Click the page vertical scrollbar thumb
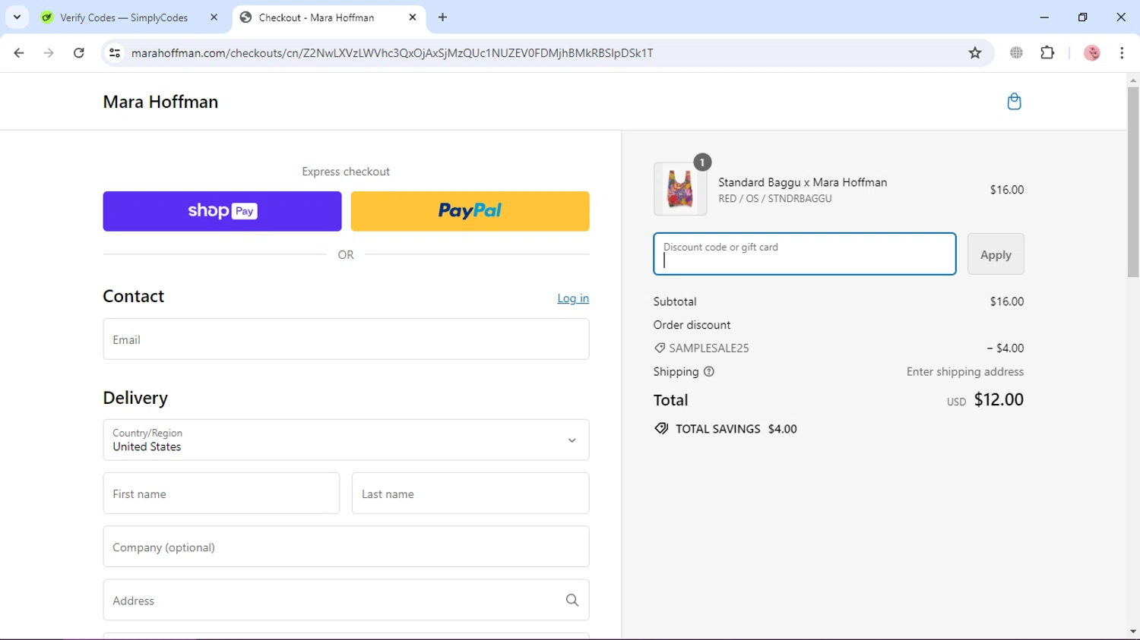The image size is (1140, 640). tap(1133, 182)
